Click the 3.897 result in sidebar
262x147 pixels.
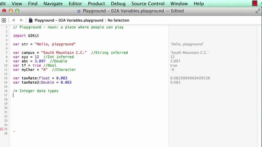[x=175, y=61]
